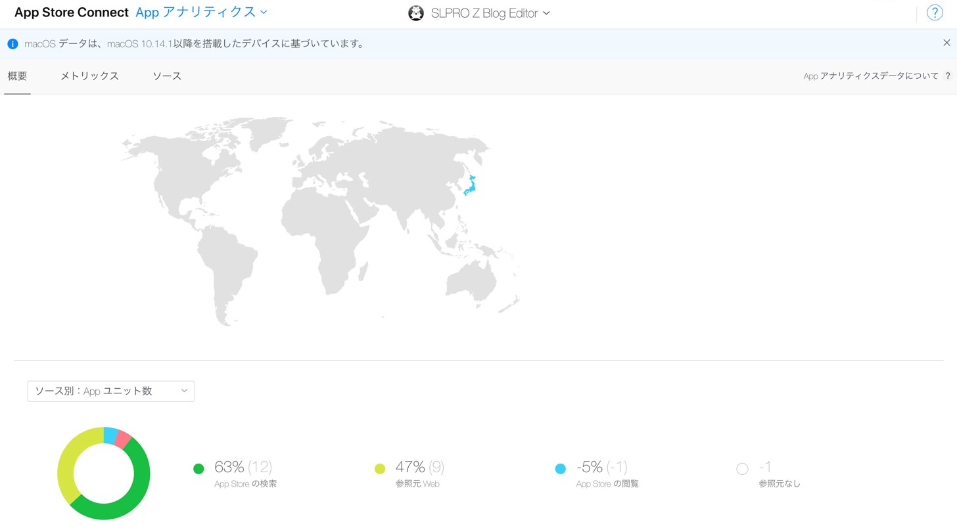This screenshot has height=530, width=957.
Task: Dismiss the macOS data info banner
Action: (x=946, y=43)
